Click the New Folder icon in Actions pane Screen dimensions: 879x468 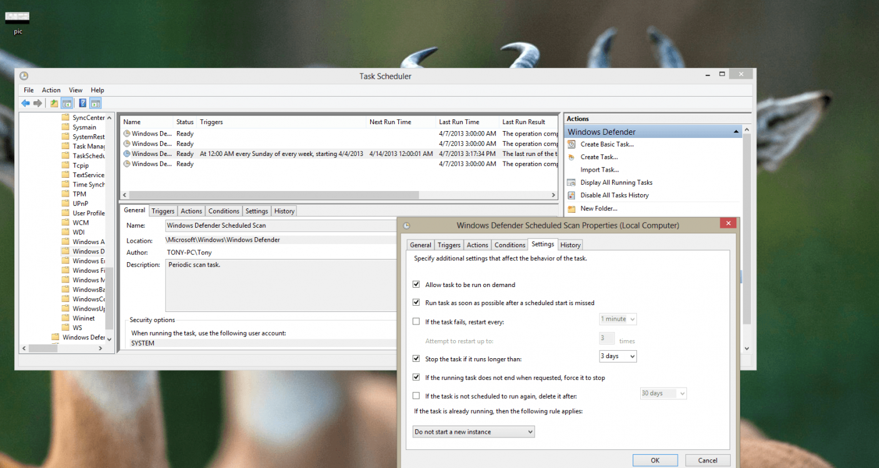pyautogui.click(x=571, y=208)
